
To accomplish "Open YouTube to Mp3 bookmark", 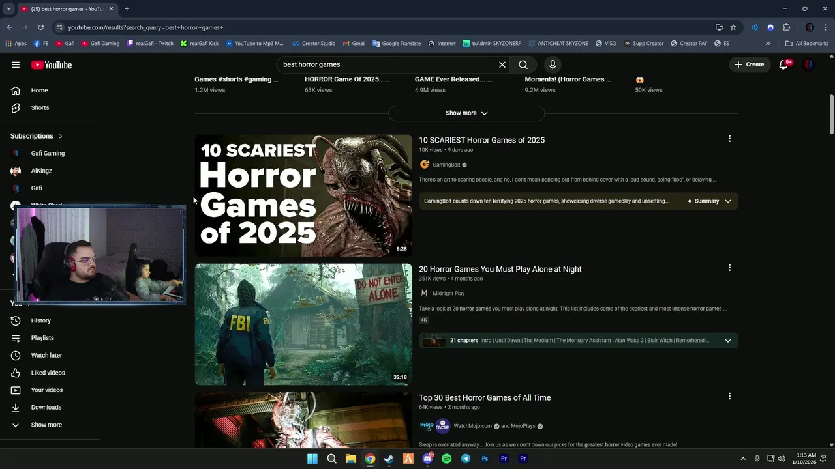I will [x=254, y=44].
